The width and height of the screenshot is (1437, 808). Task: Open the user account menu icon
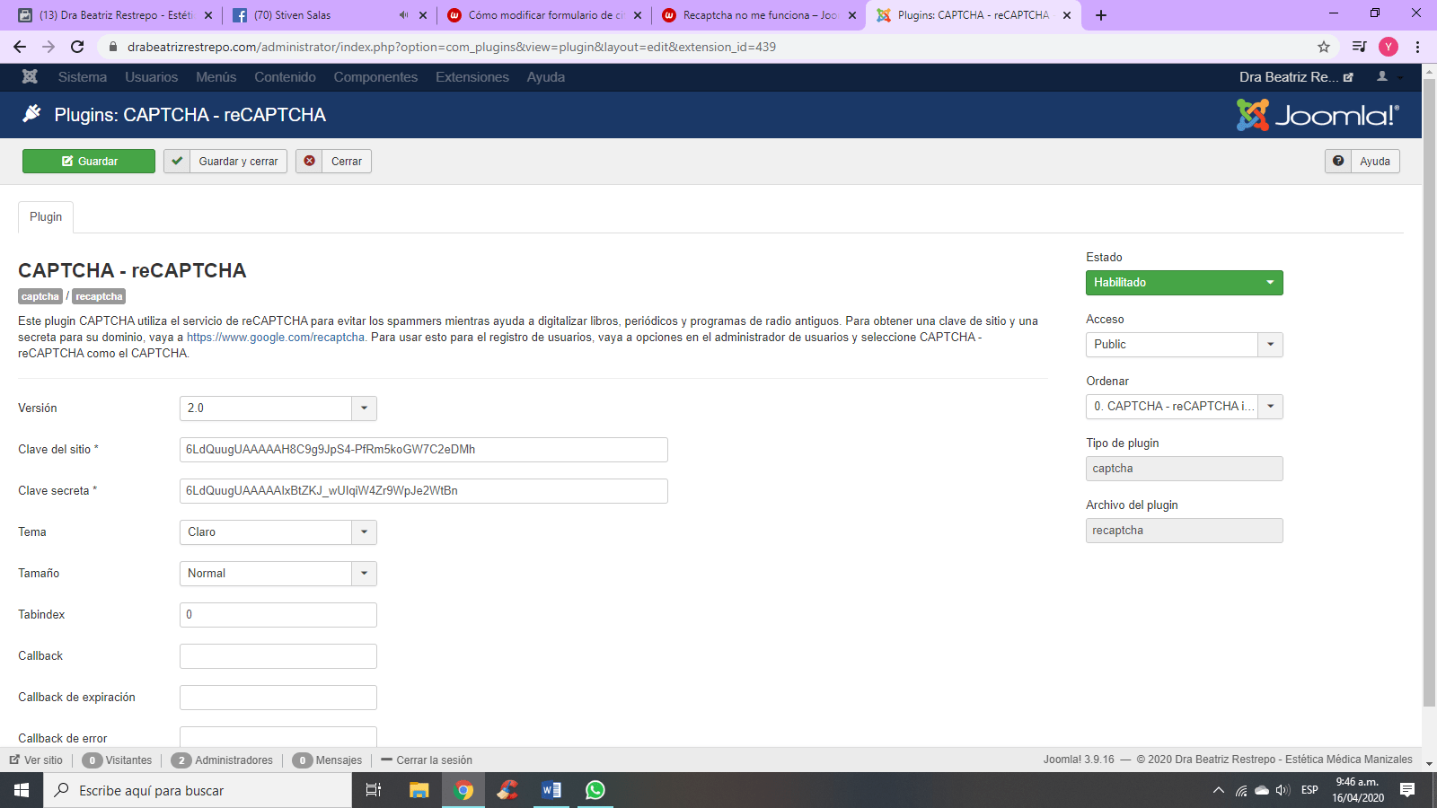pos(1382,76)
